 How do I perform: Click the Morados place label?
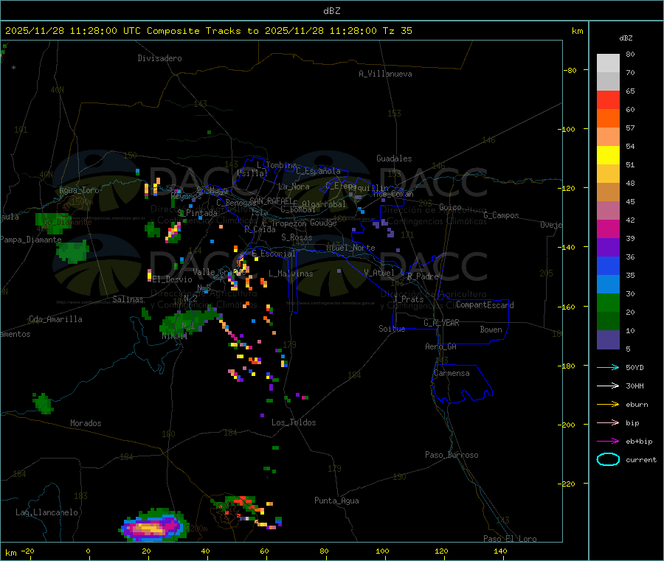coord(86,423)
